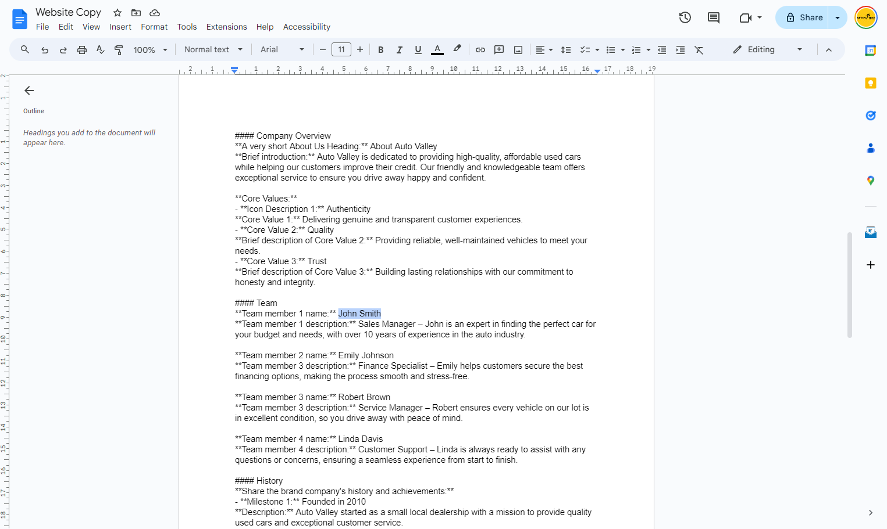
Task: Open the Arial font dropdown
Action: click(283, 50)
